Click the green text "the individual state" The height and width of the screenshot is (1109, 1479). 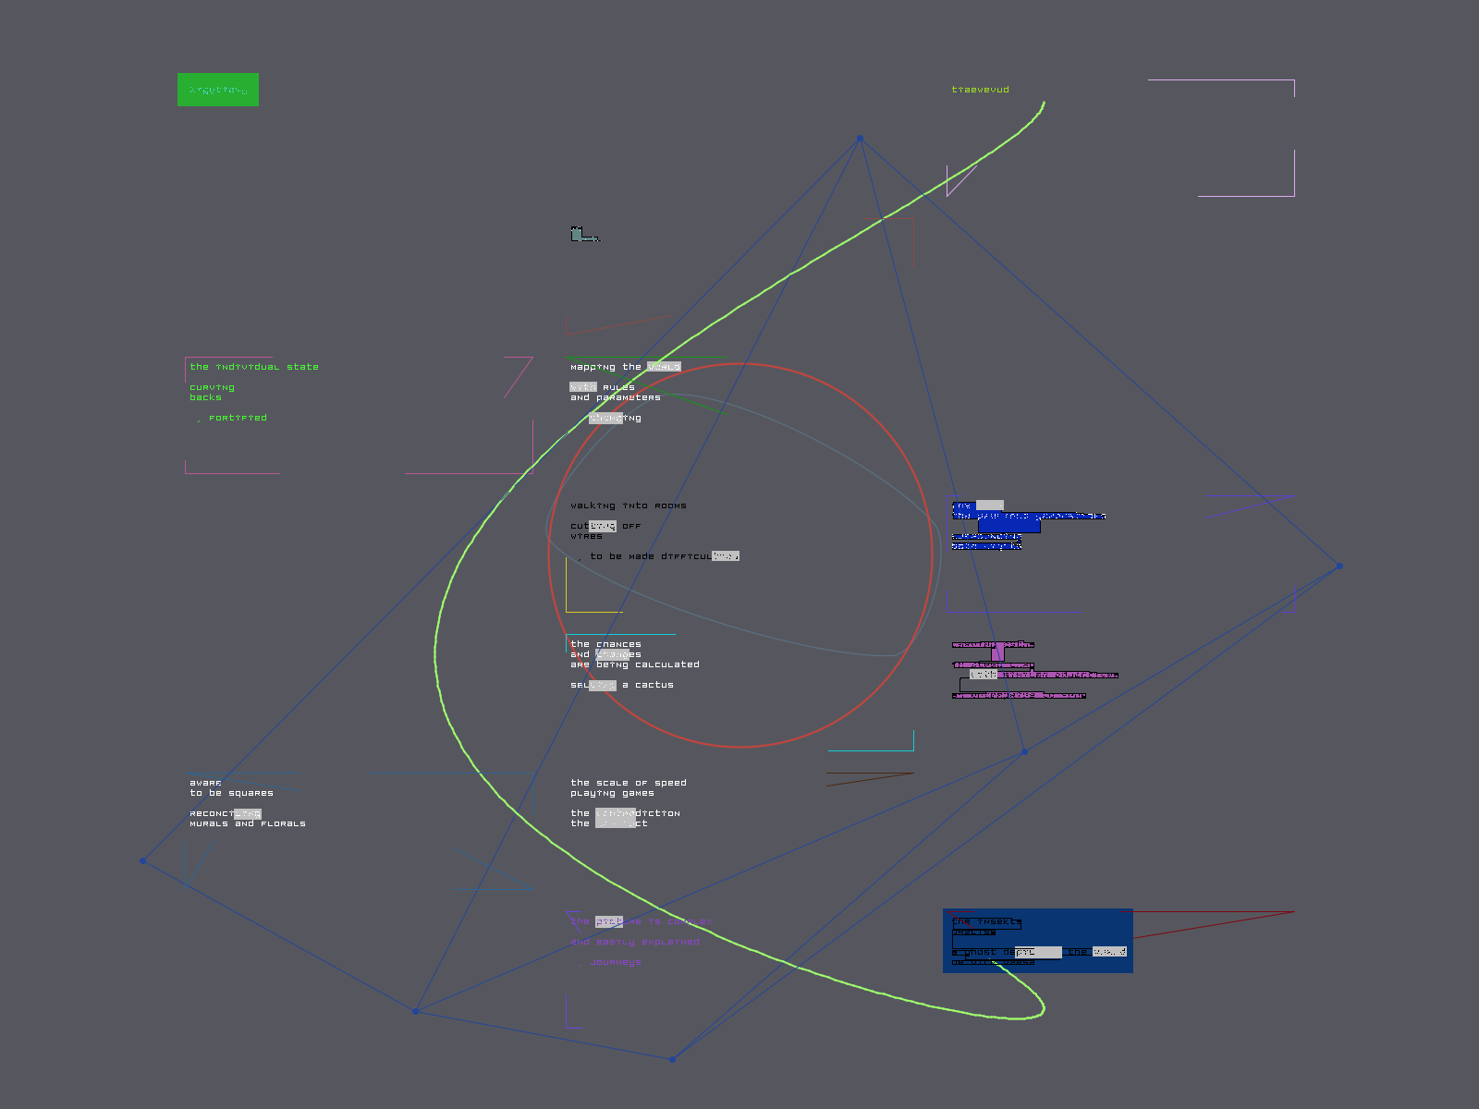pyautogui.click(x=253, y=367)
